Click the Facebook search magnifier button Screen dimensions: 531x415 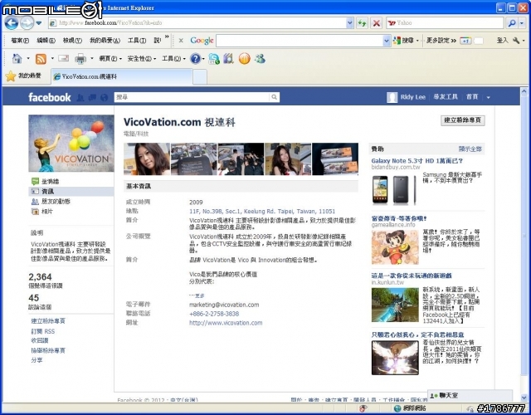(x=275, y=97)
